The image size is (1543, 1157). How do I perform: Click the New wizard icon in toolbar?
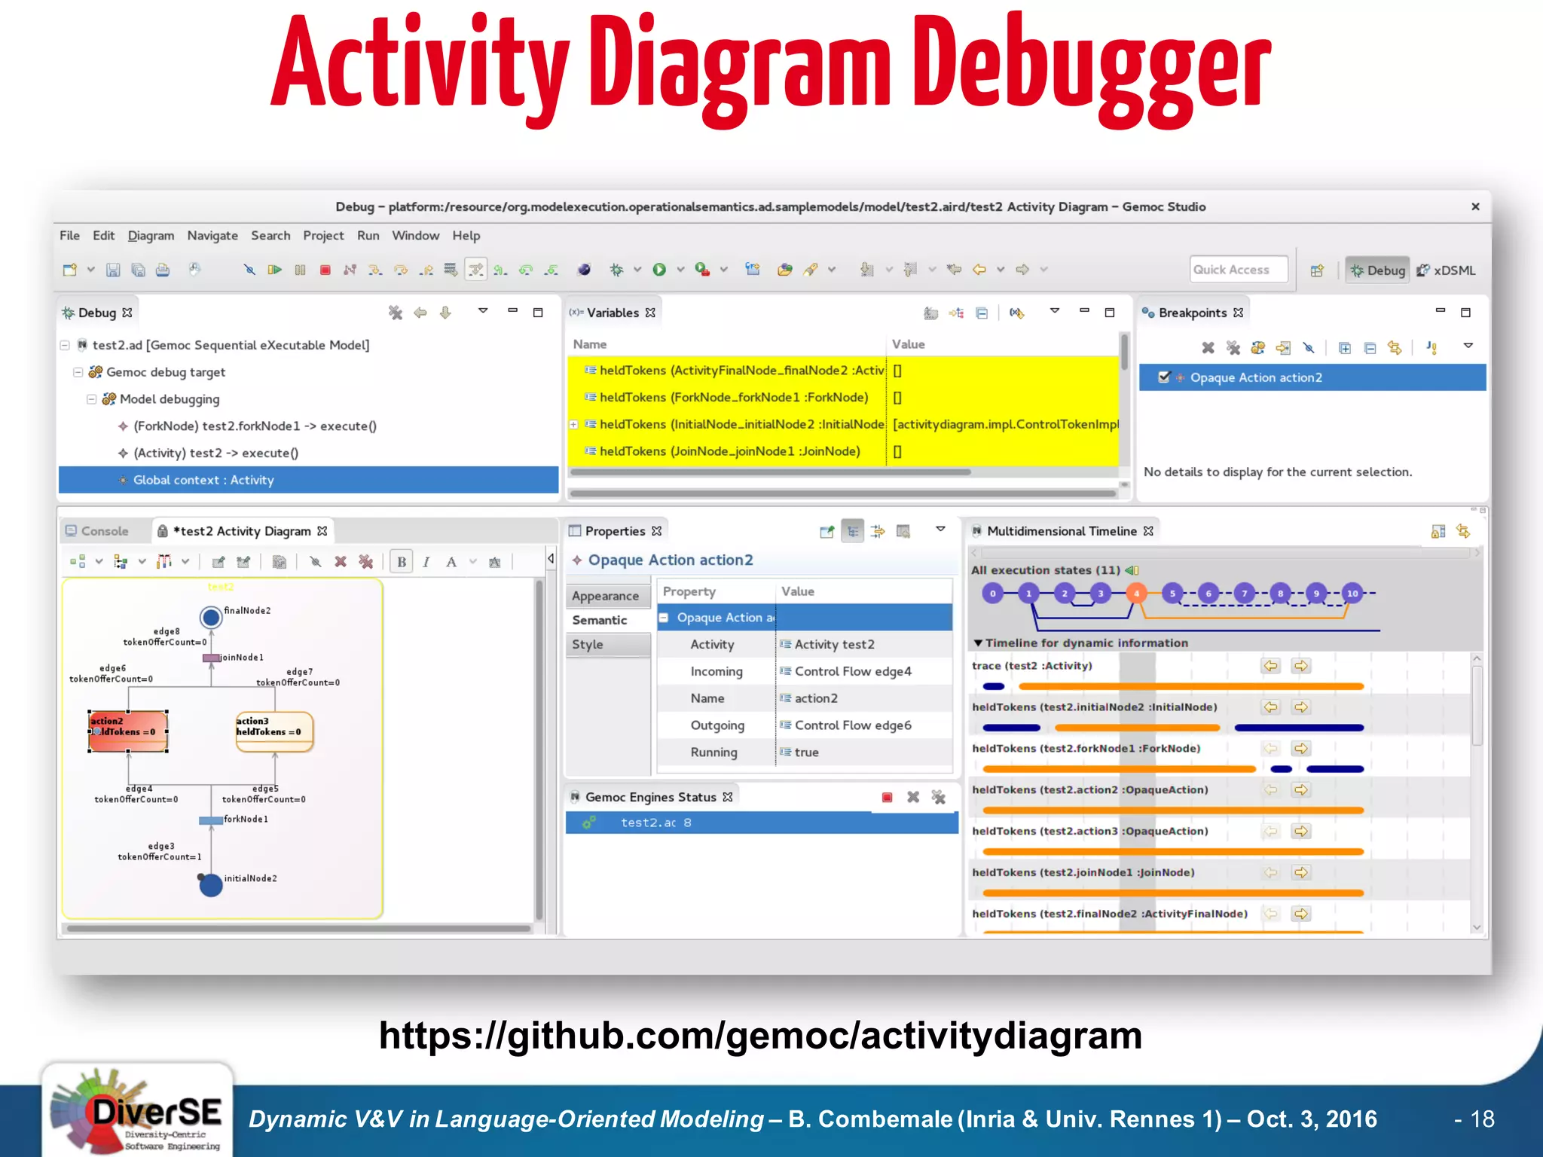70,270
